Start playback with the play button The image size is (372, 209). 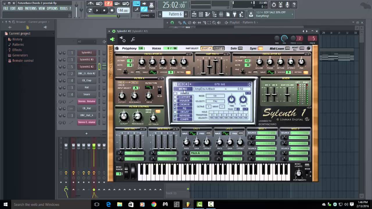97,10
